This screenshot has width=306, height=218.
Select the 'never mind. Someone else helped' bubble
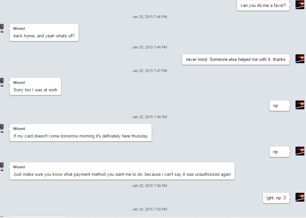236,60
